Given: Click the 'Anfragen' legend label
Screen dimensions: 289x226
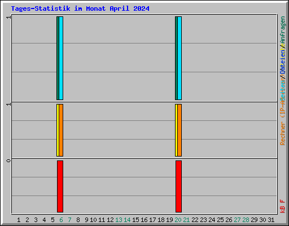Looking at the screenshot, I should (283, 31).
